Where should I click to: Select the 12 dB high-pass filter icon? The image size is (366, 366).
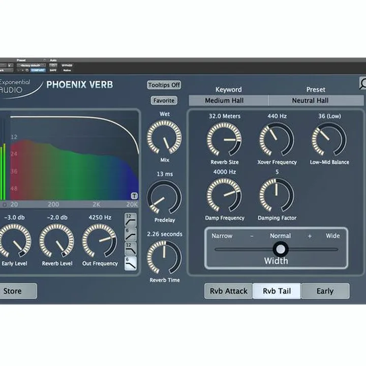131,220
